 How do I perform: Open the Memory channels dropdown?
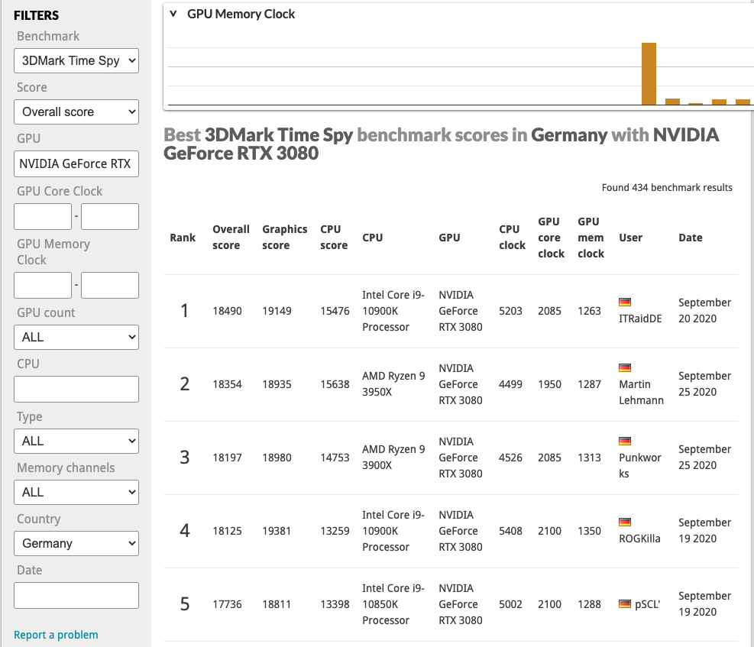76,492
